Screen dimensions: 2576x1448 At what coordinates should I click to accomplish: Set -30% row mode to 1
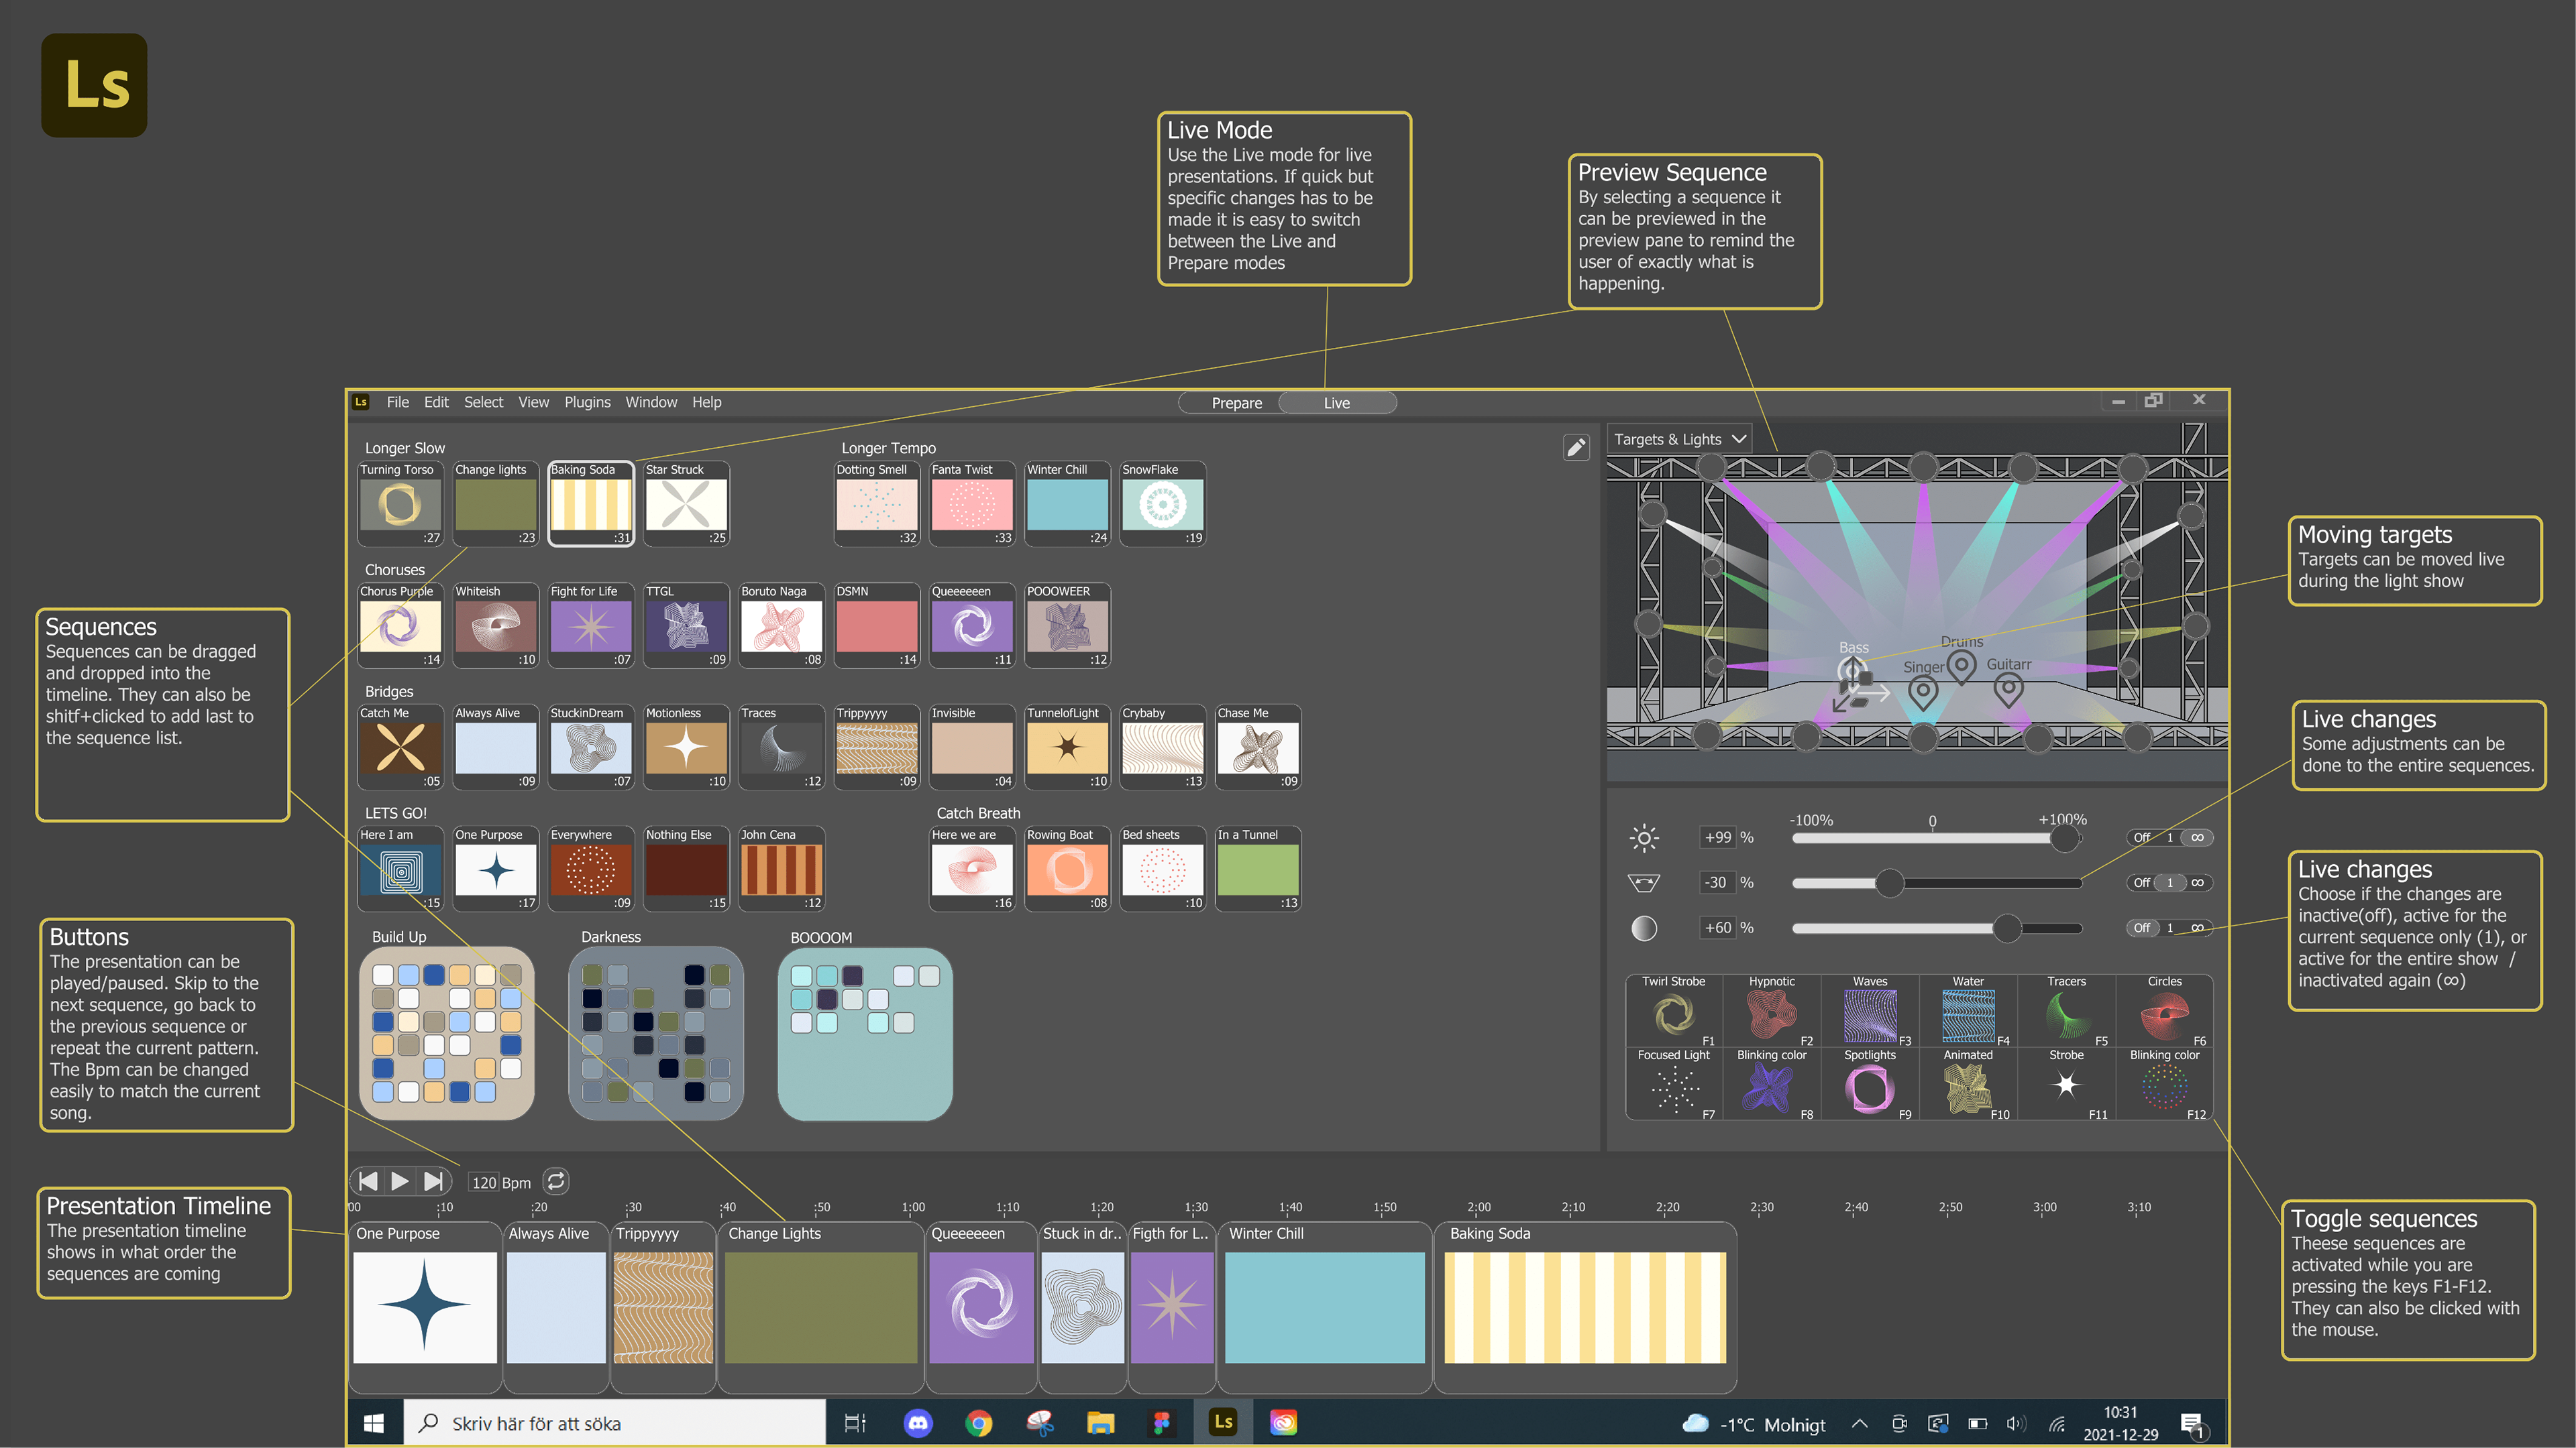(x=2170, y=882)
